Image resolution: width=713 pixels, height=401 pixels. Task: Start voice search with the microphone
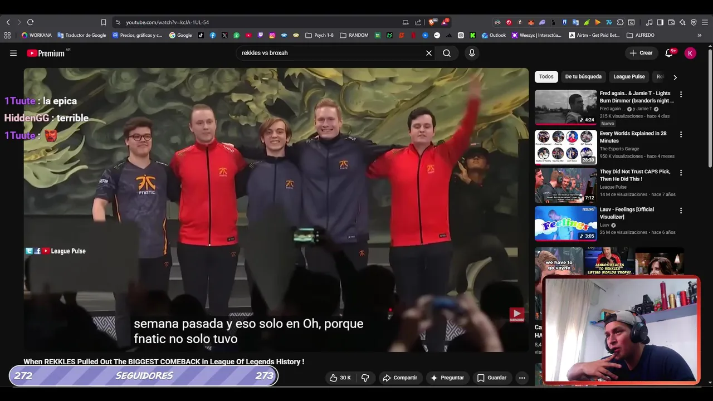point(472,53)
